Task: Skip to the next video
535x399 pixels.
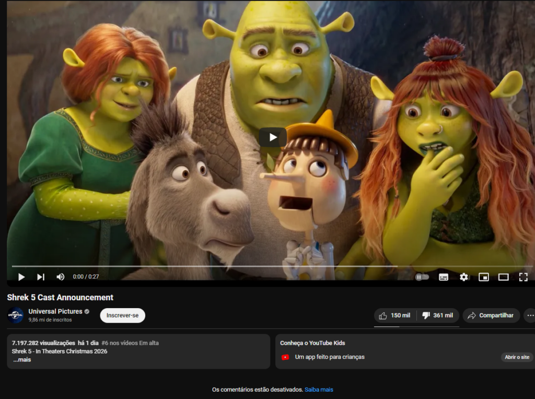Action: 41,277
